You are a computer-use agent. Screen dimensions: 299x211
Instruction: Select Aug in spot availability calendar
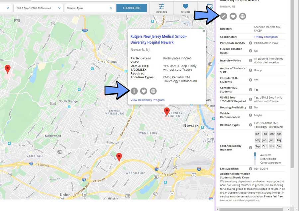[279, 140]
